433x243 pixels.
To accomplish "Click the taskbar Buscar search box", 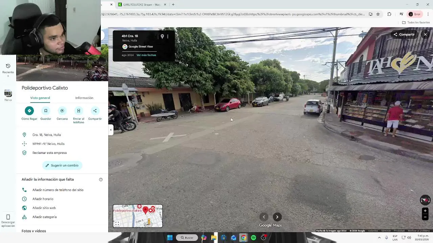I will click(187, 238).
